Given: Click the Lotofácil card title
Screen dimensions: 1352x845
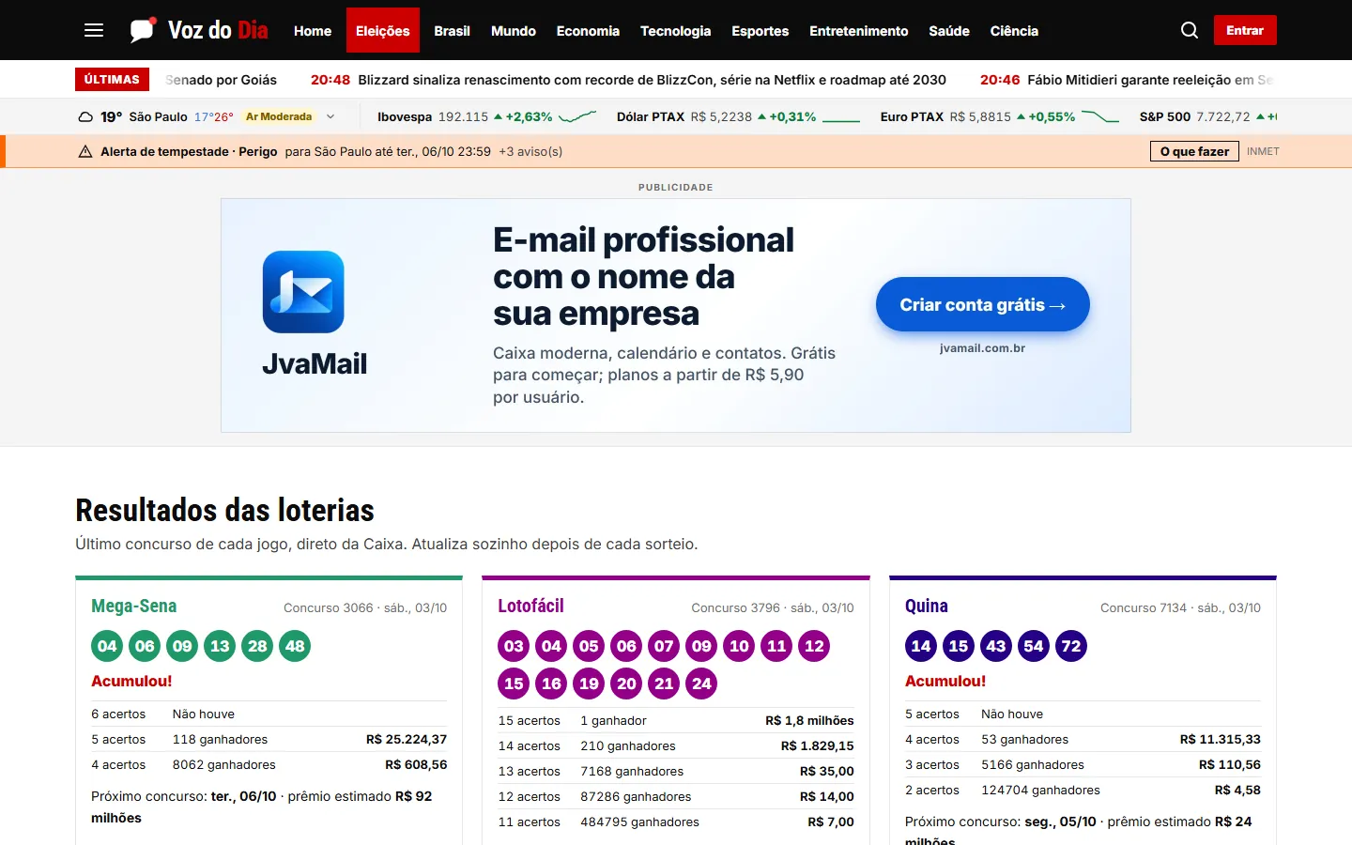Looking at the screenshot, I should 531,607.
